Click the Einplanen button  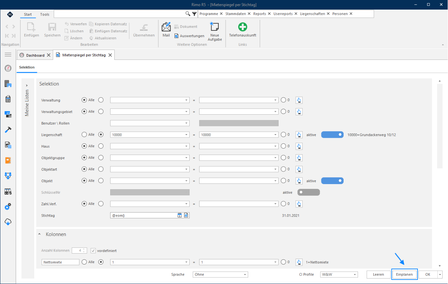(x=405, y=274)
